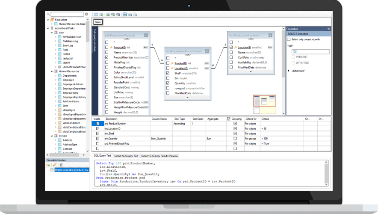378x214 pixels.
Task: Click the Department table icon
Action: [x=59, y=75]
